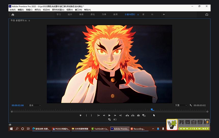This screenshot has height=138, width=219.
Task: Go to Out point button
Action: point(120,116)
